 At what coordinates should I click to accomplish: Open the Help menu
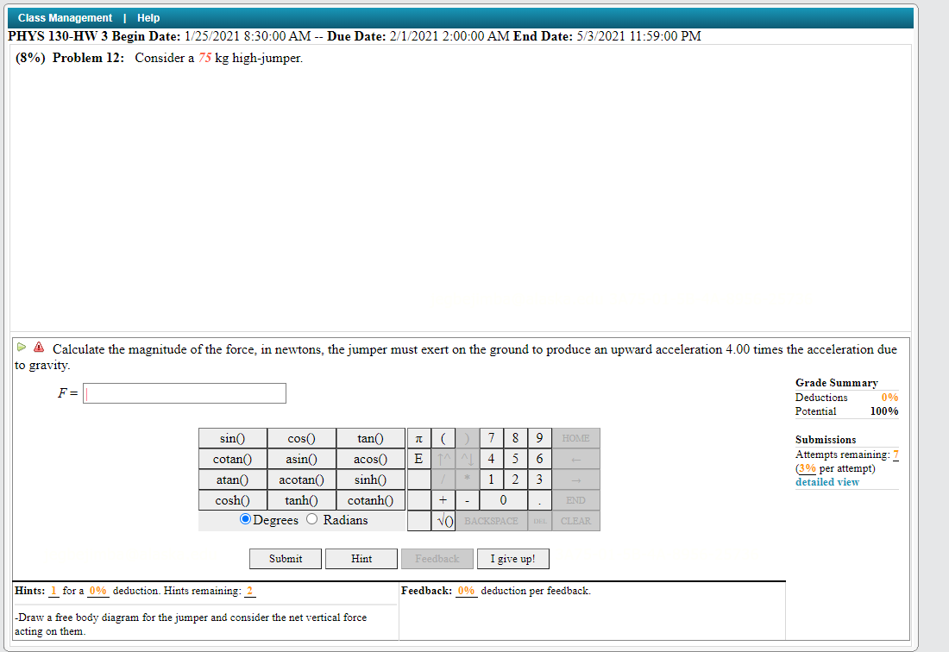tap(148, 17)
